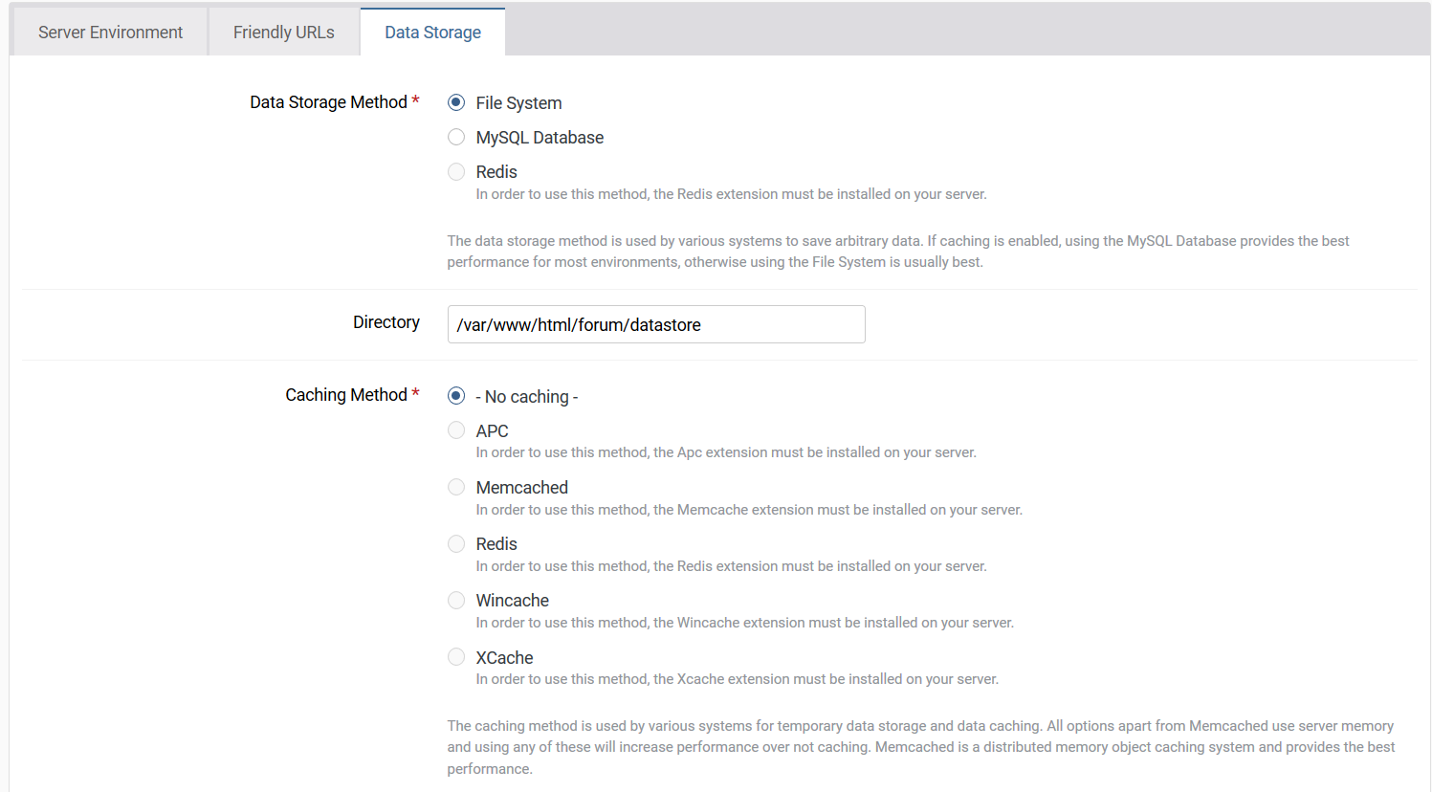Choose Redis as caching method
The width and height of the screenshot is (1432, 792).
click(456, 543)
